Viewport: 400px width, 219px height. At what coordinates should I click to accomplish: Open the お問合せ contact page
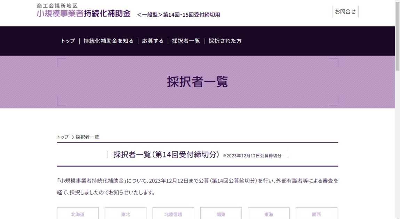tap(345, 11)
